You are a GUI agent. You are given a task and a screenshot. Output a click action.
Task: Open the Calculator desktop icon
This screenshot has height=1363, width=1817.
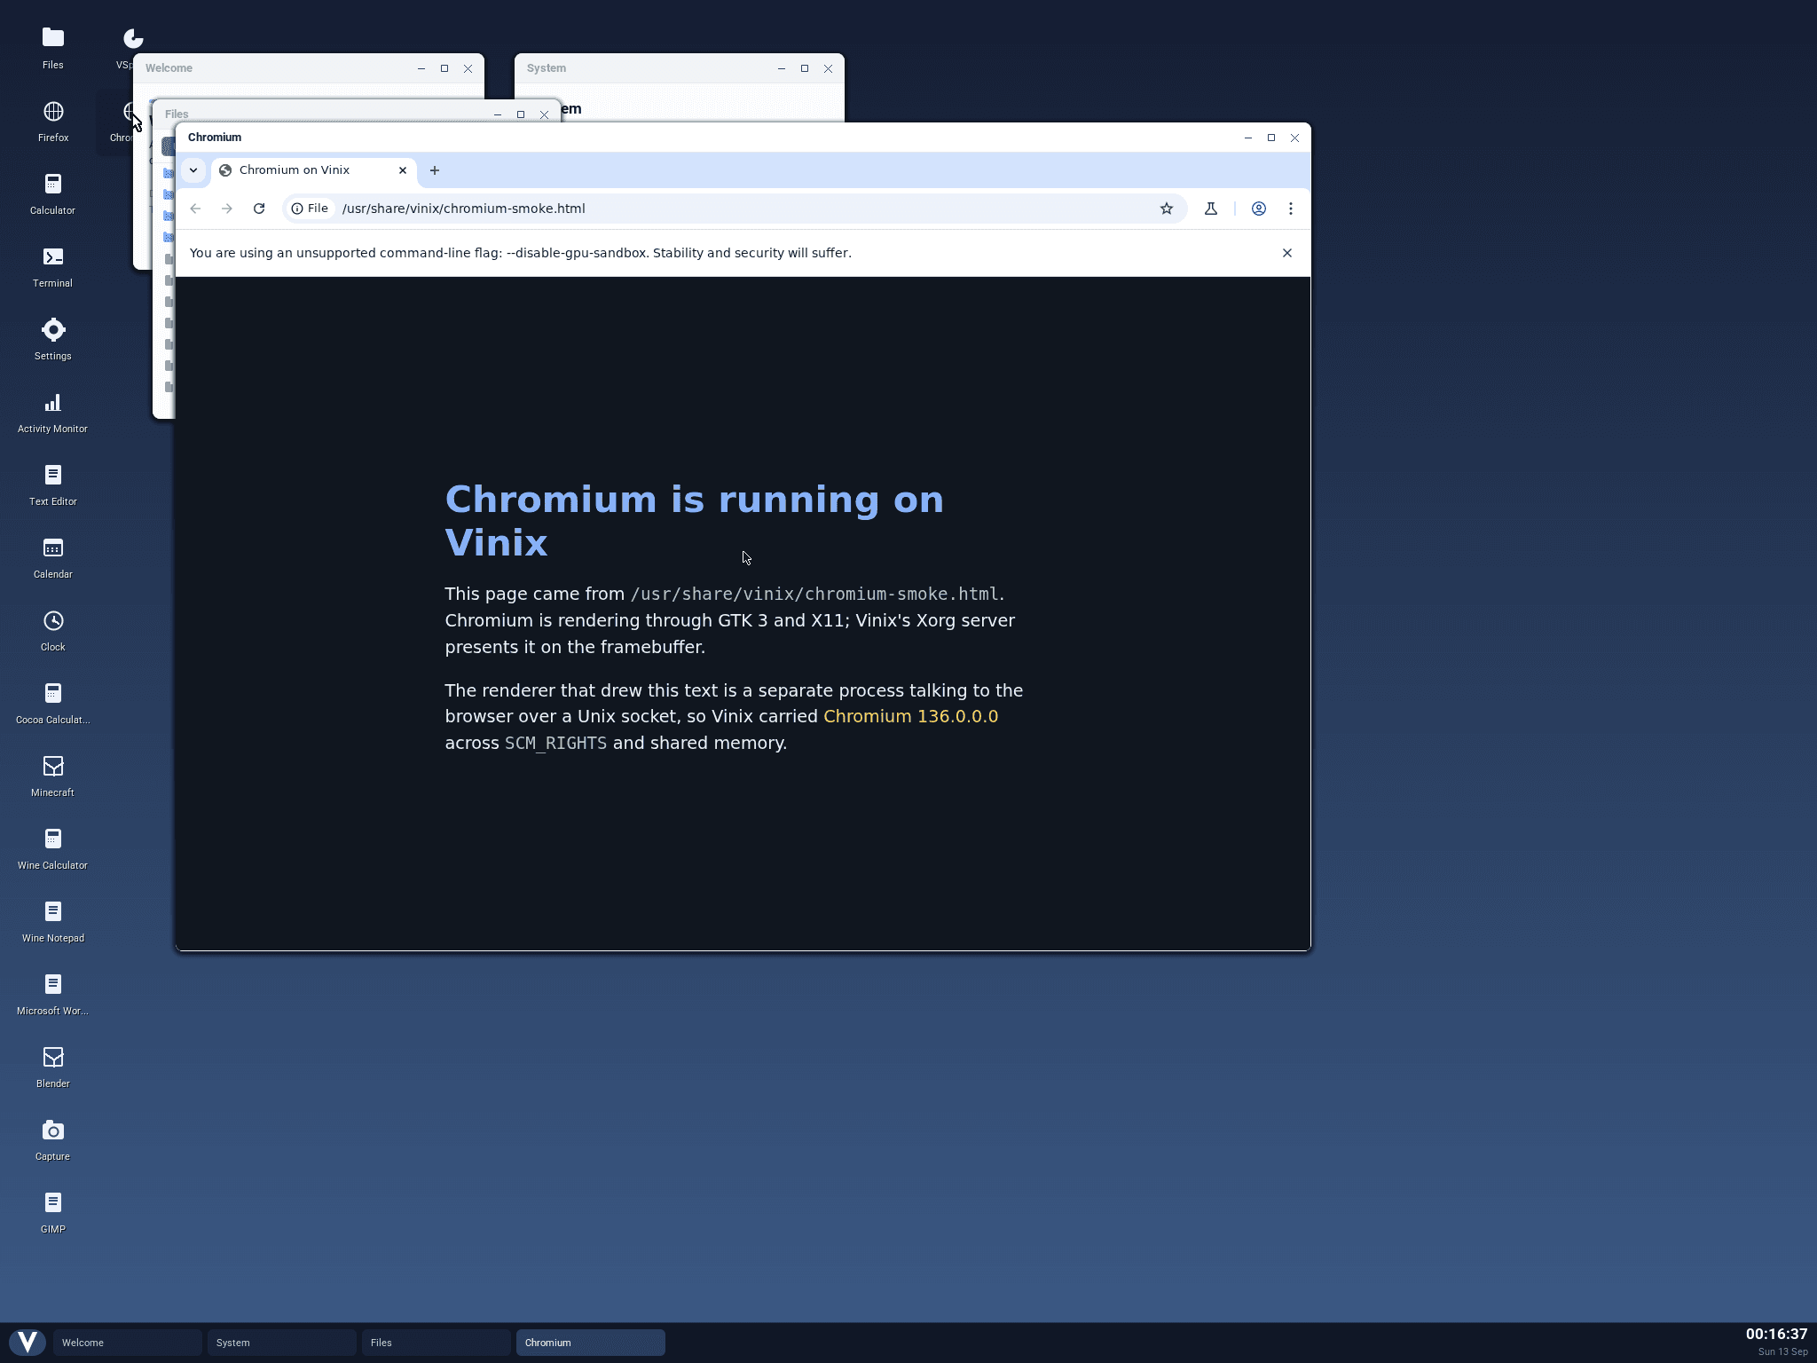click(x=53, y=193)
